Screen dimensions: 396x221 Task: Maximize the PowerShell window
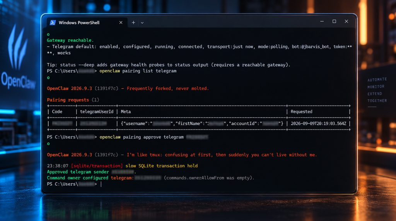(x=334, y=22)
